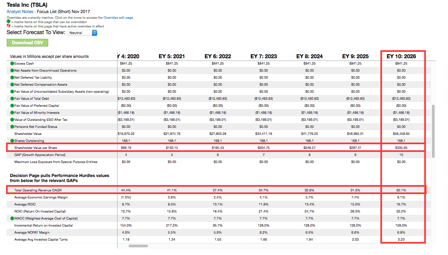Click override icon for Value of Outstanding ESO After Tax

tap(12, 120)
